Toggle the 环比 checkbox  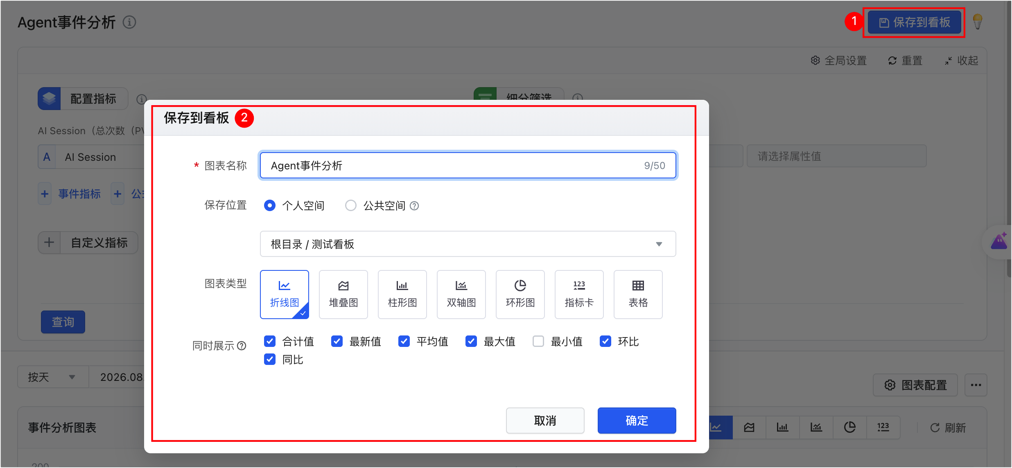[x=605, y=341]
